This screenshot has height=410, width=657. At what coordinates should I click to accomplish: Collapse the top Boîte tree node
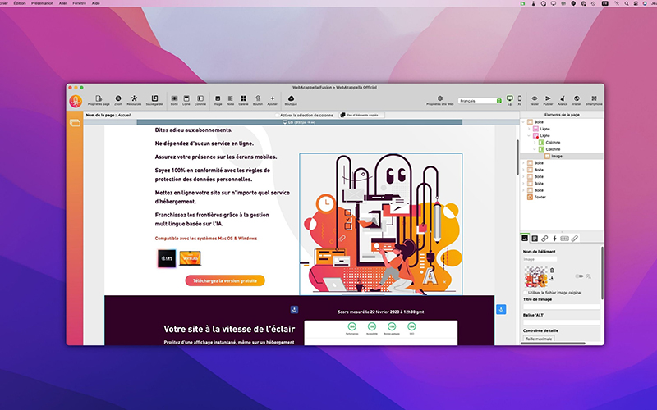tap(523, 122)
